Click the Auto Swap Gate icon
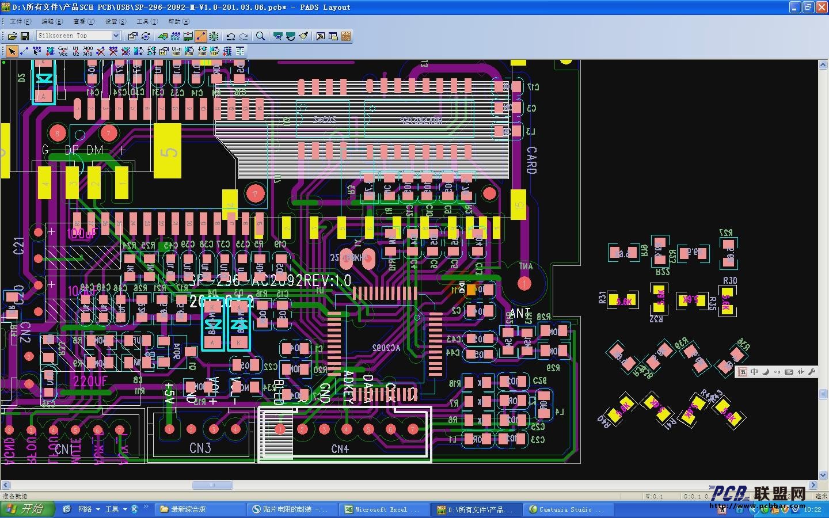This screenshot has width=829, height=518. [x=201, y=51]
